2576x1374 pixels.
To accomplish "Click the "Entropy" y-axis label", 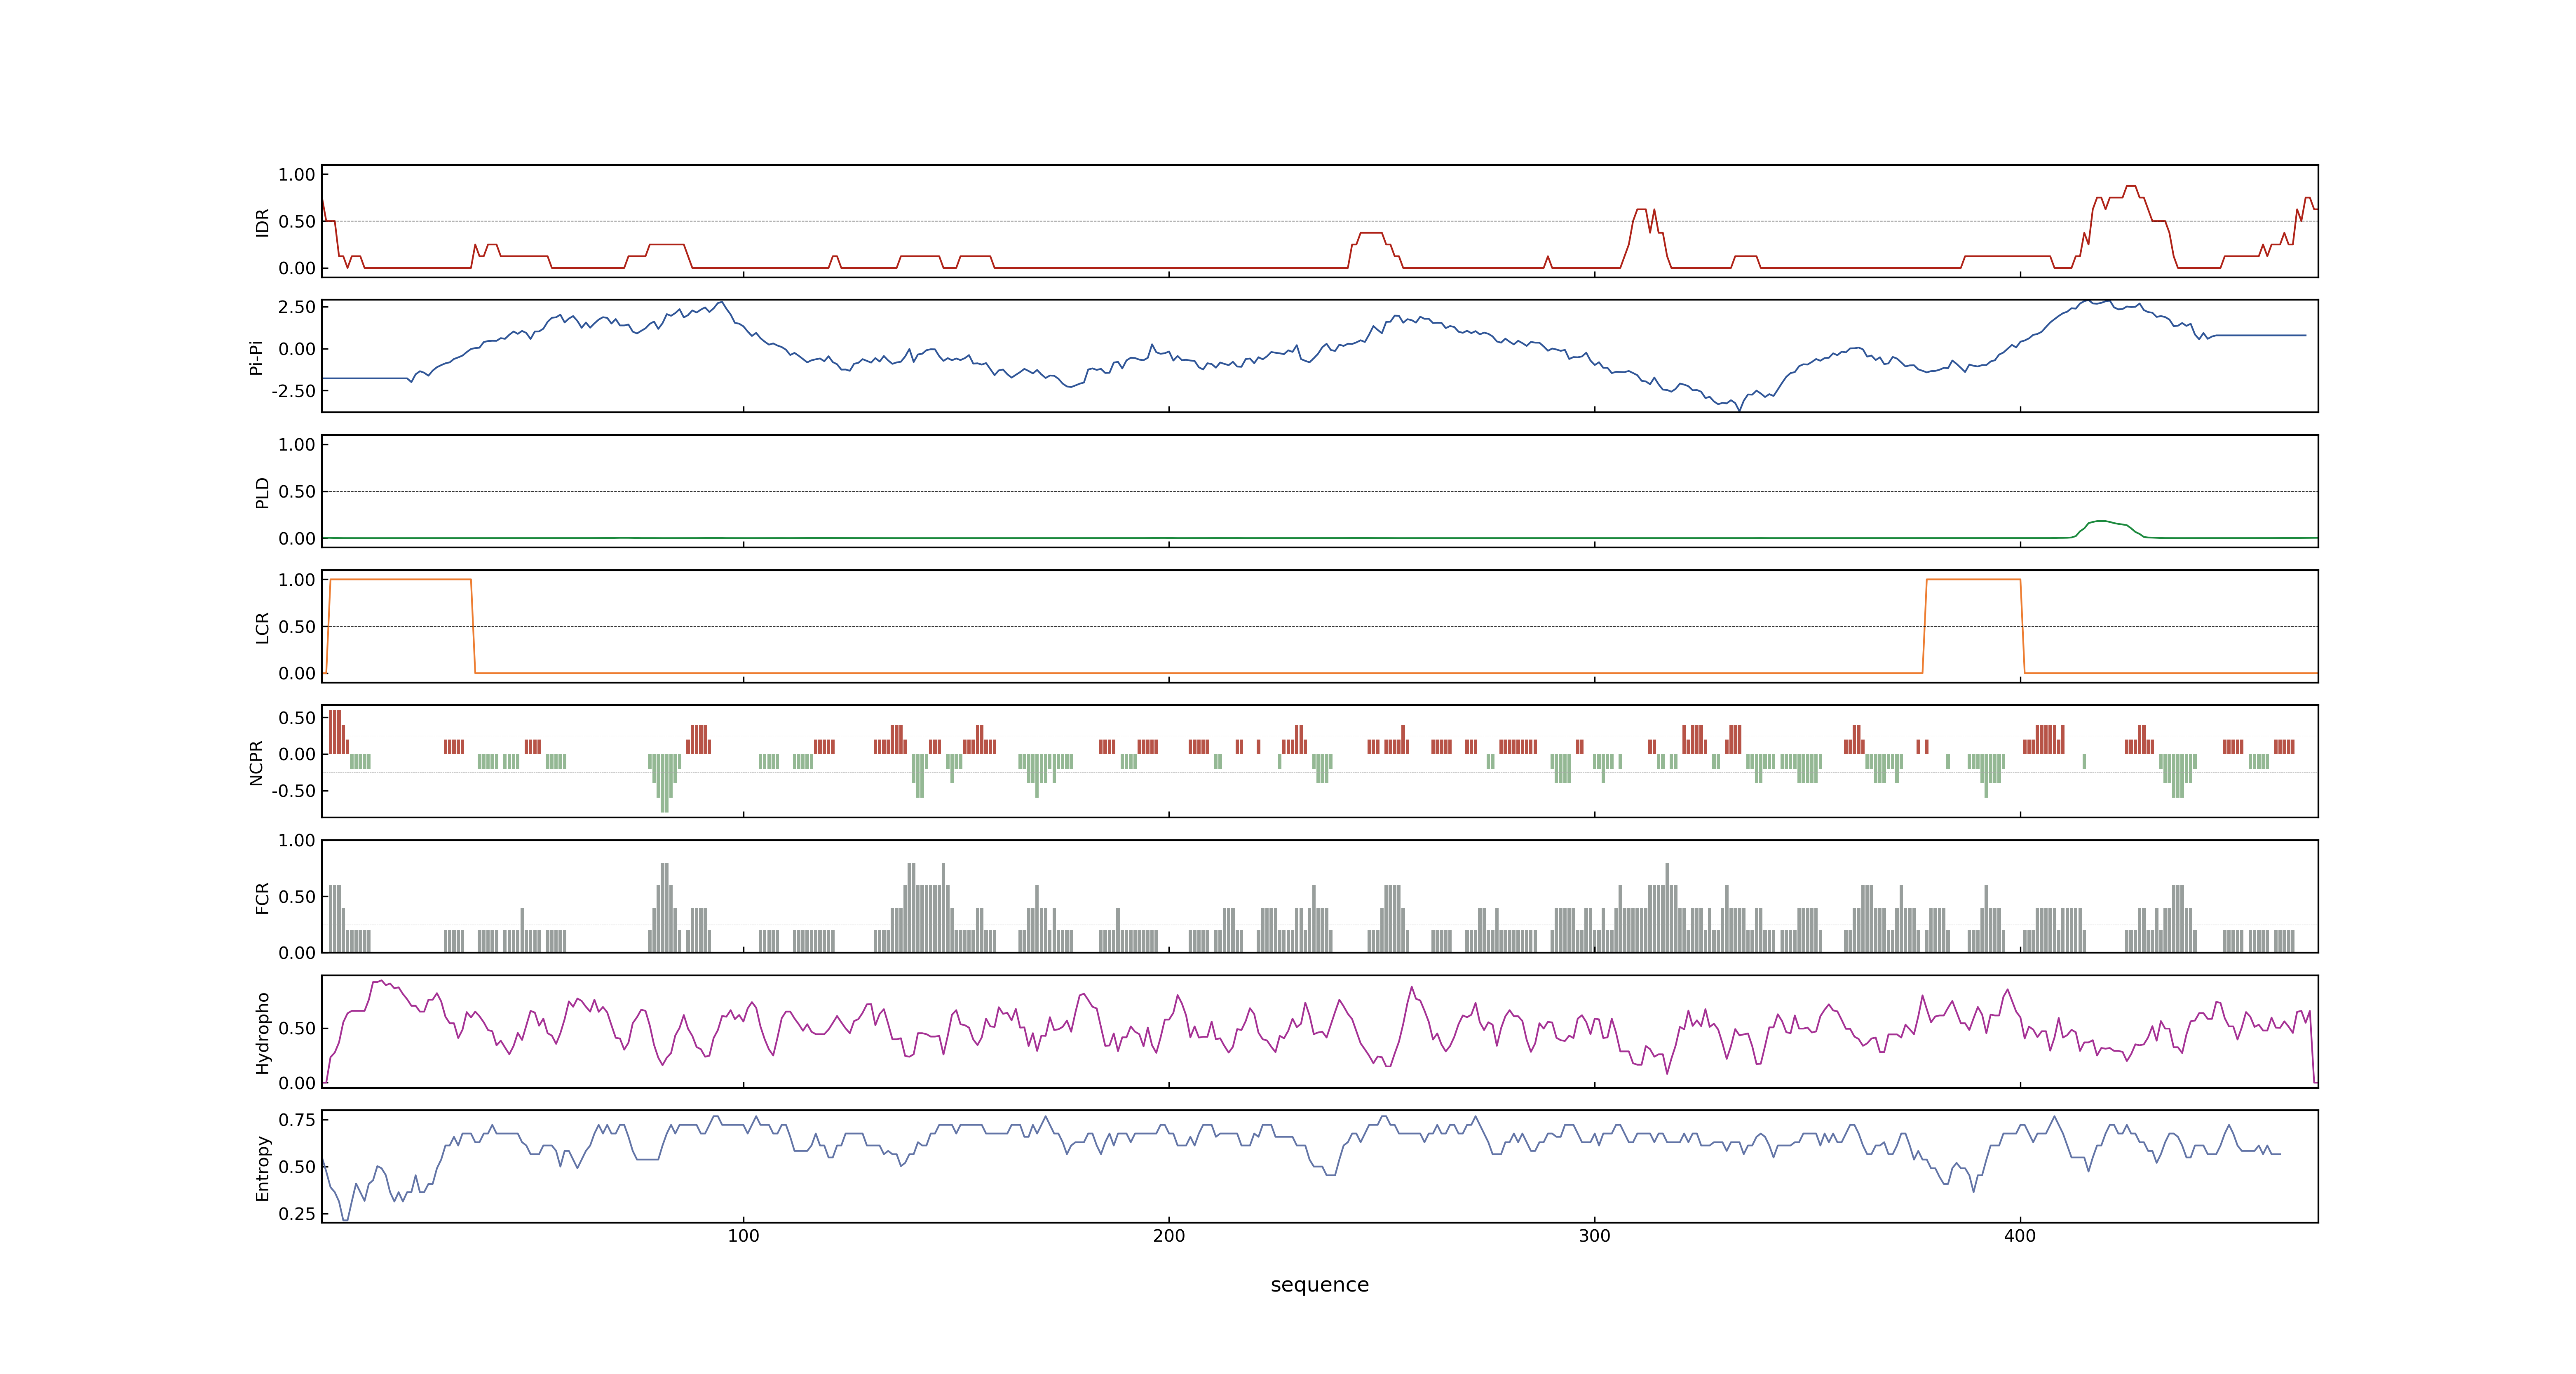I will (x=262, y=1168).
